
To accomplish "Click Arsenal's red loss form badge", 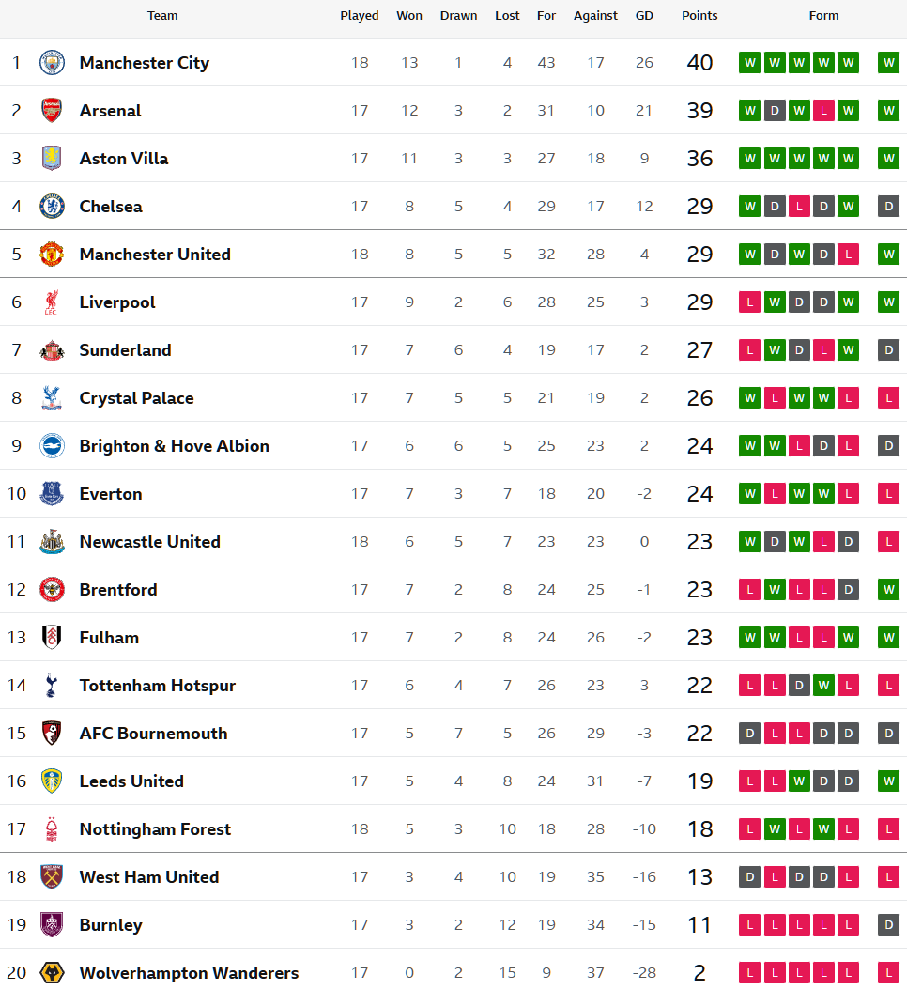I will pyautogui.click(x=823, y=111).
